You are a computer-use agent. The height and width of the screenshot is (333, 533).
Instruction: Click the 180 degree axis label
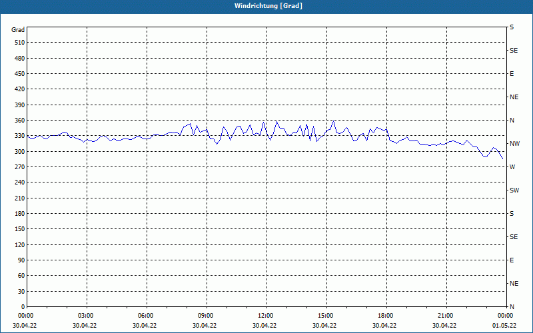(x=20, y=213)
